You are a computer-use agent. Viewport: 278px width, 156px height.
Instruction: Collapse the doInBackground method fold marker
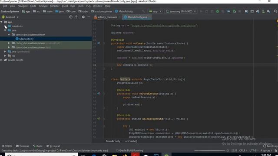pyautogui.click(x=104, y=119)
